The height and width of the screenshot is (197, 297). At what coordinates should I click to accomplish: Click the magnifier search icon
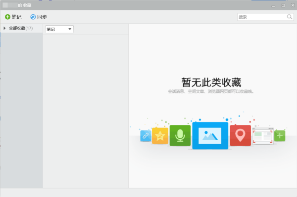290,17
